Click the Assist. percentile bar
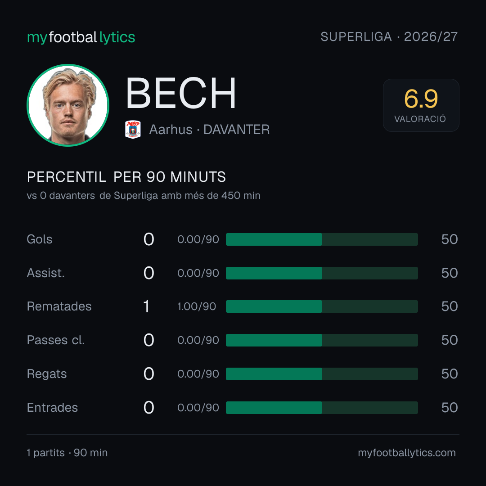The height and width of the screenshot is (486, 486). (x=322, y=273)
